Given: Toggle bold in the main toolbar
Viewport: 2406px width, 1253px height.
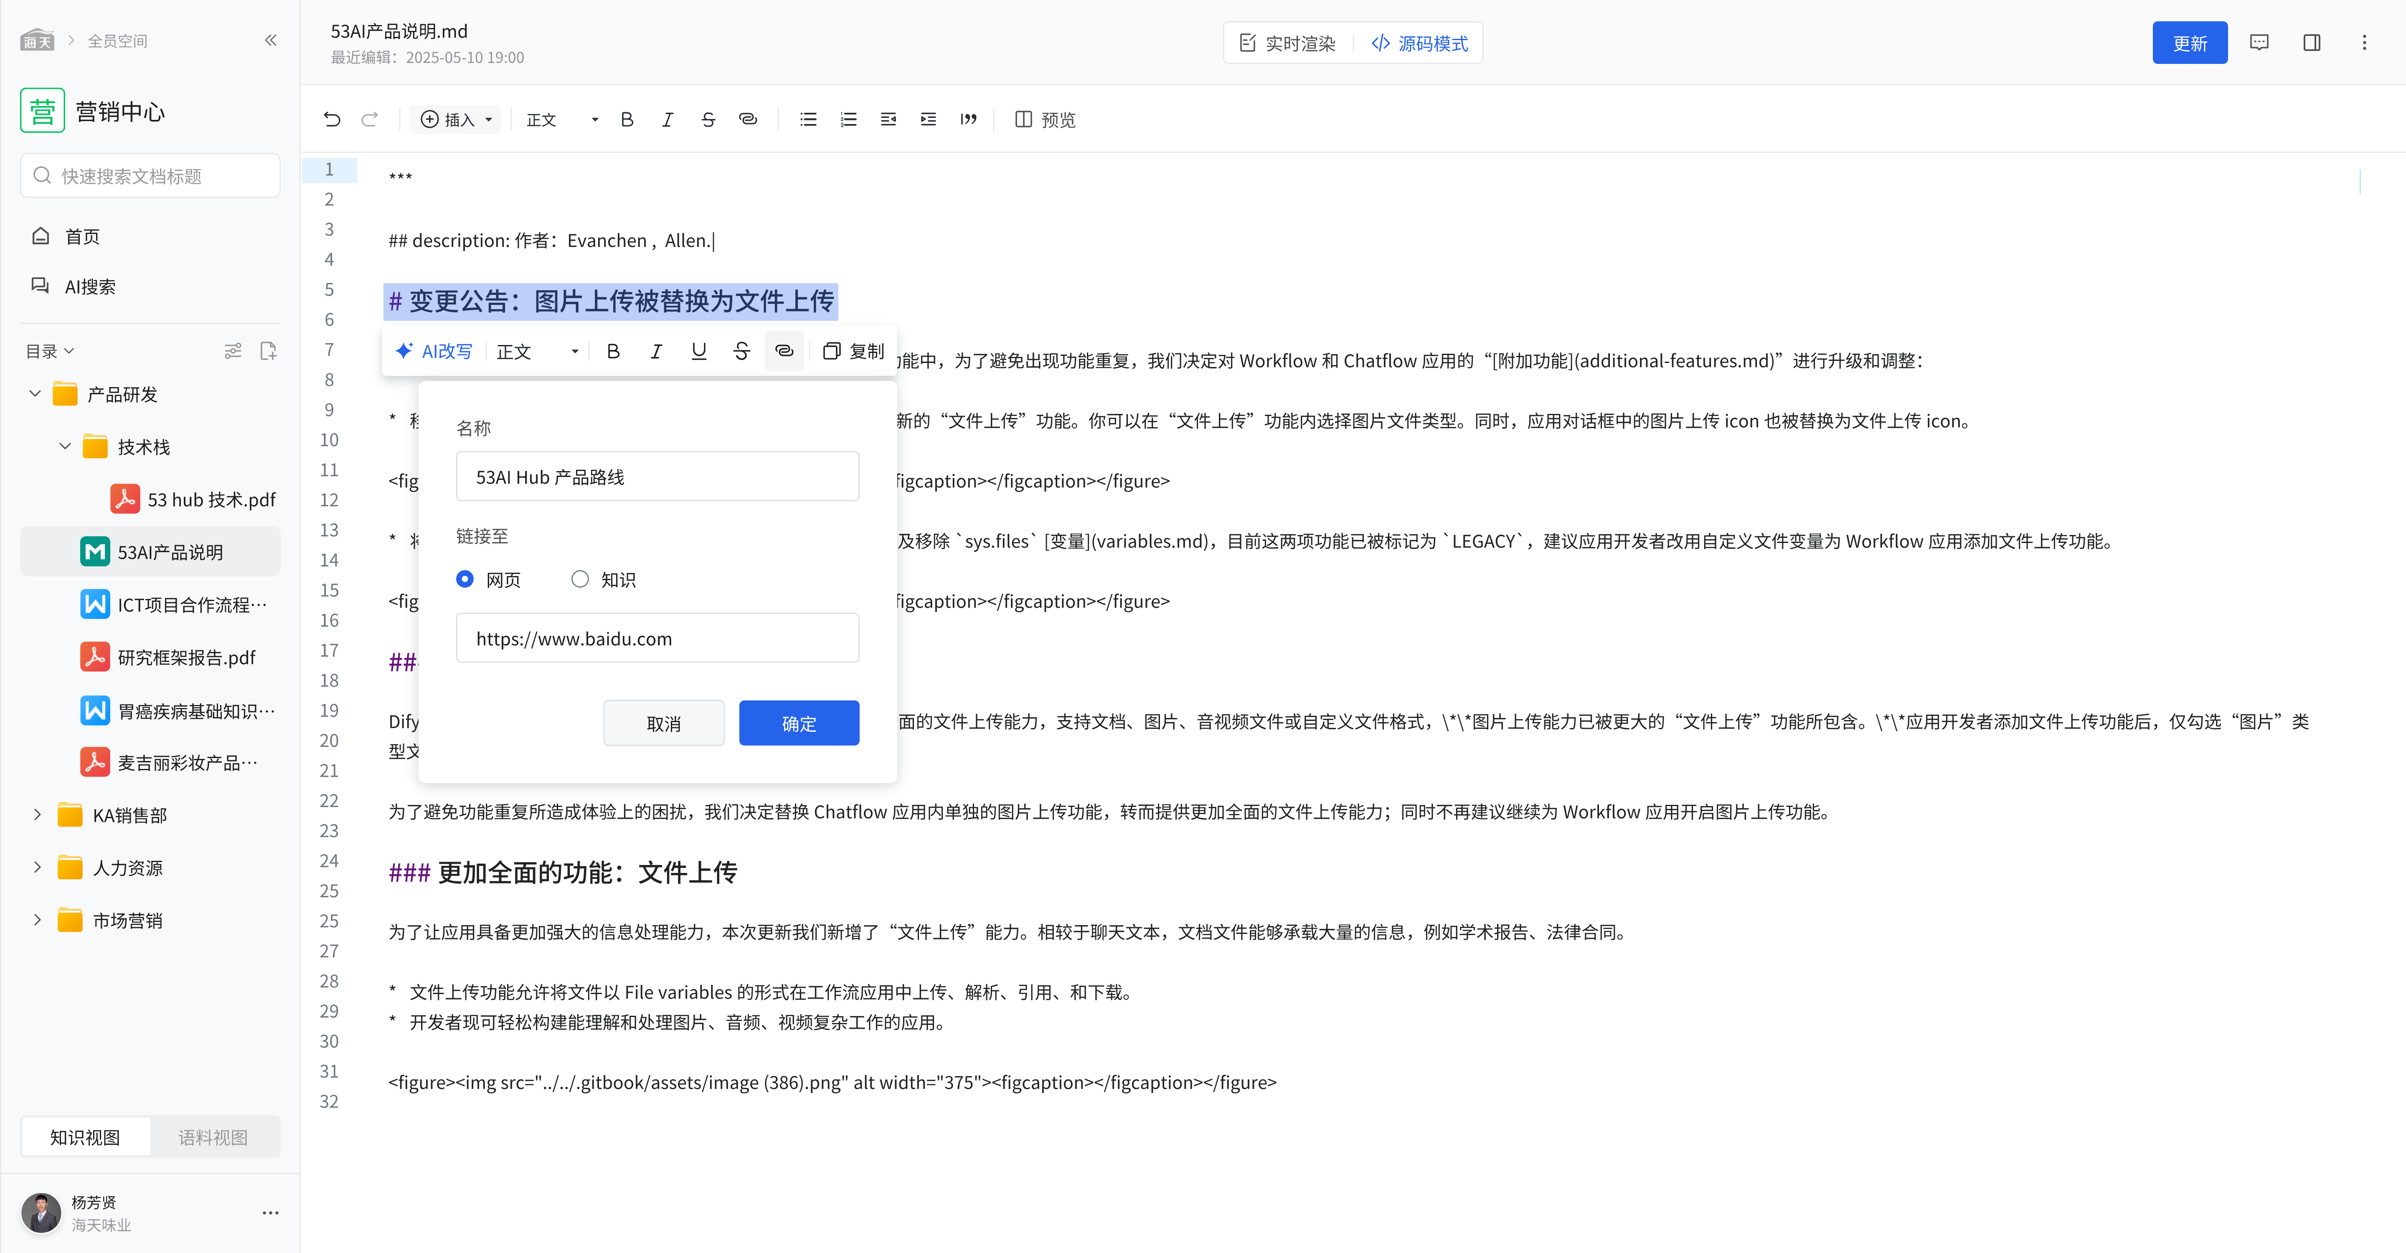Looking at the screenshot, I should (x=627, y=119).
